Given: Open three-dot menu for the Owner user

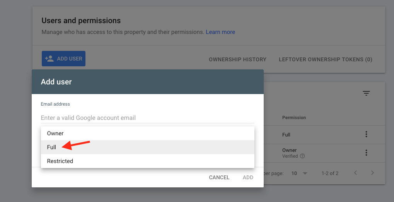Looking at the screenshot, I should pyautogui.click(x=366, y=152).
